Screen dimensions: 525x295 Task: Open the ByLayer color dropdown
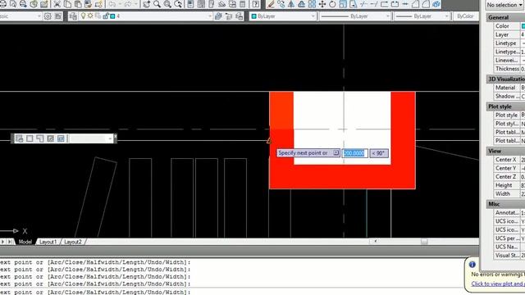(313, 16)
